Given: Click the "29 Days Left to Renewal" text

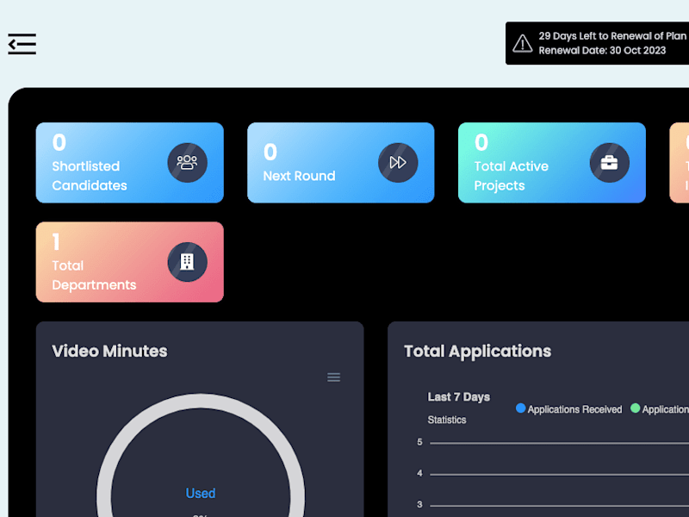Looking at the screenshot, I should [595, 36].
